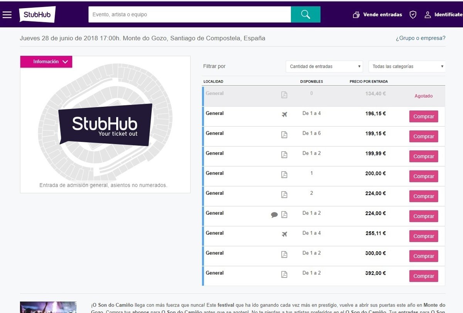
Task: Click Comprar for the 300,00 € ticket
Action: pos(423,256)
